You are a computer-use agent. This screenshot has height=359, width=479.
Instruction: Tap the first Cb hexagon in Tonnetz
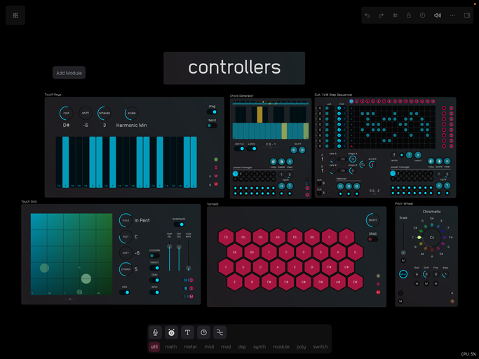coord(227,237)
